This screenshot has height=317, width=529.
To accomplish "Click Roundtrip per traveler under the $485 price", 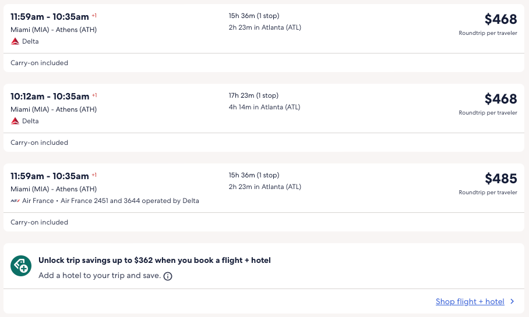I will tap(488, 193).
